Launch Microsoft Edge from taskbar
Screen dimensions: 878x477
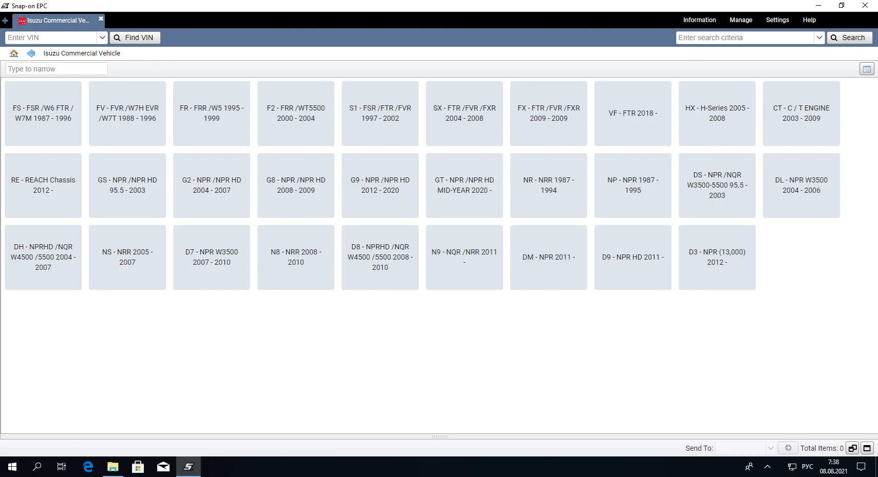[x=88, y=467]
